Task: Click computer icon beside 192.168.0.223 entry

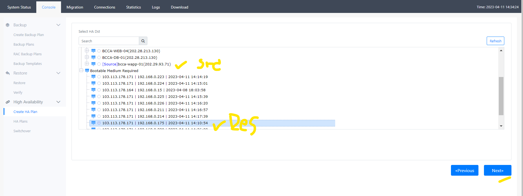Action: [93, 77]
